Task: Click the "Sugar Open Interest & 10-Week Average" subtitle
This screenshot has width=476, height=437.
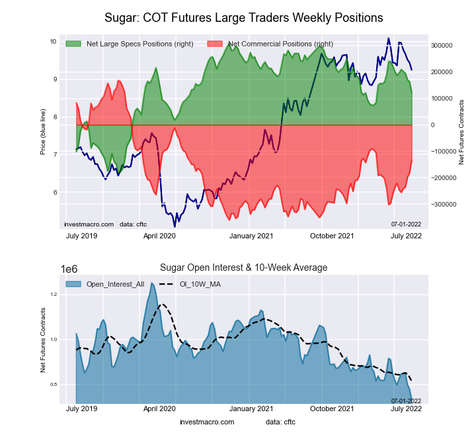Action: pos(244,267)
